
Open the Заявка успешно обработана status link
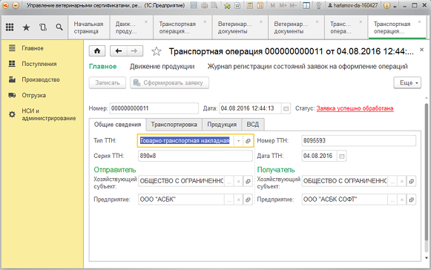[x=355, y=108]
